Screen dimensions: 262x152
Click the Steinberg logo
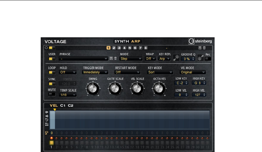point(200,41)
